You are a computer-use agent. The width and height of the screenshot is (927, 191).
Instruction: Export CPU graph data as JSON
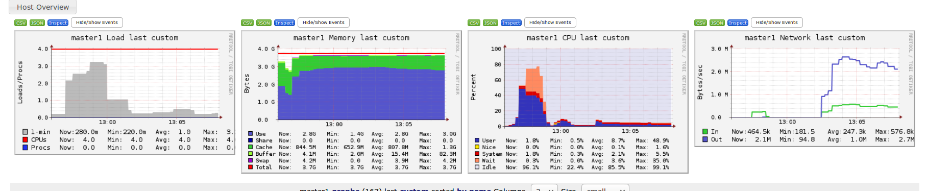click(491, 23)
